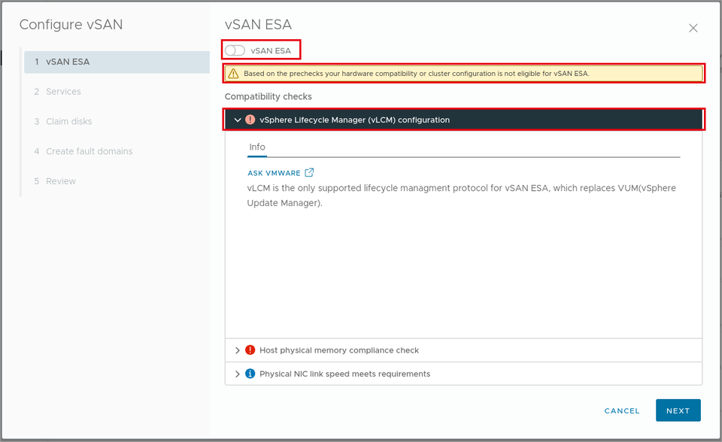
Task: Click the 'vSphere Lifecycle Manager (vLCM) configuration' title
Action: point(354,120)
